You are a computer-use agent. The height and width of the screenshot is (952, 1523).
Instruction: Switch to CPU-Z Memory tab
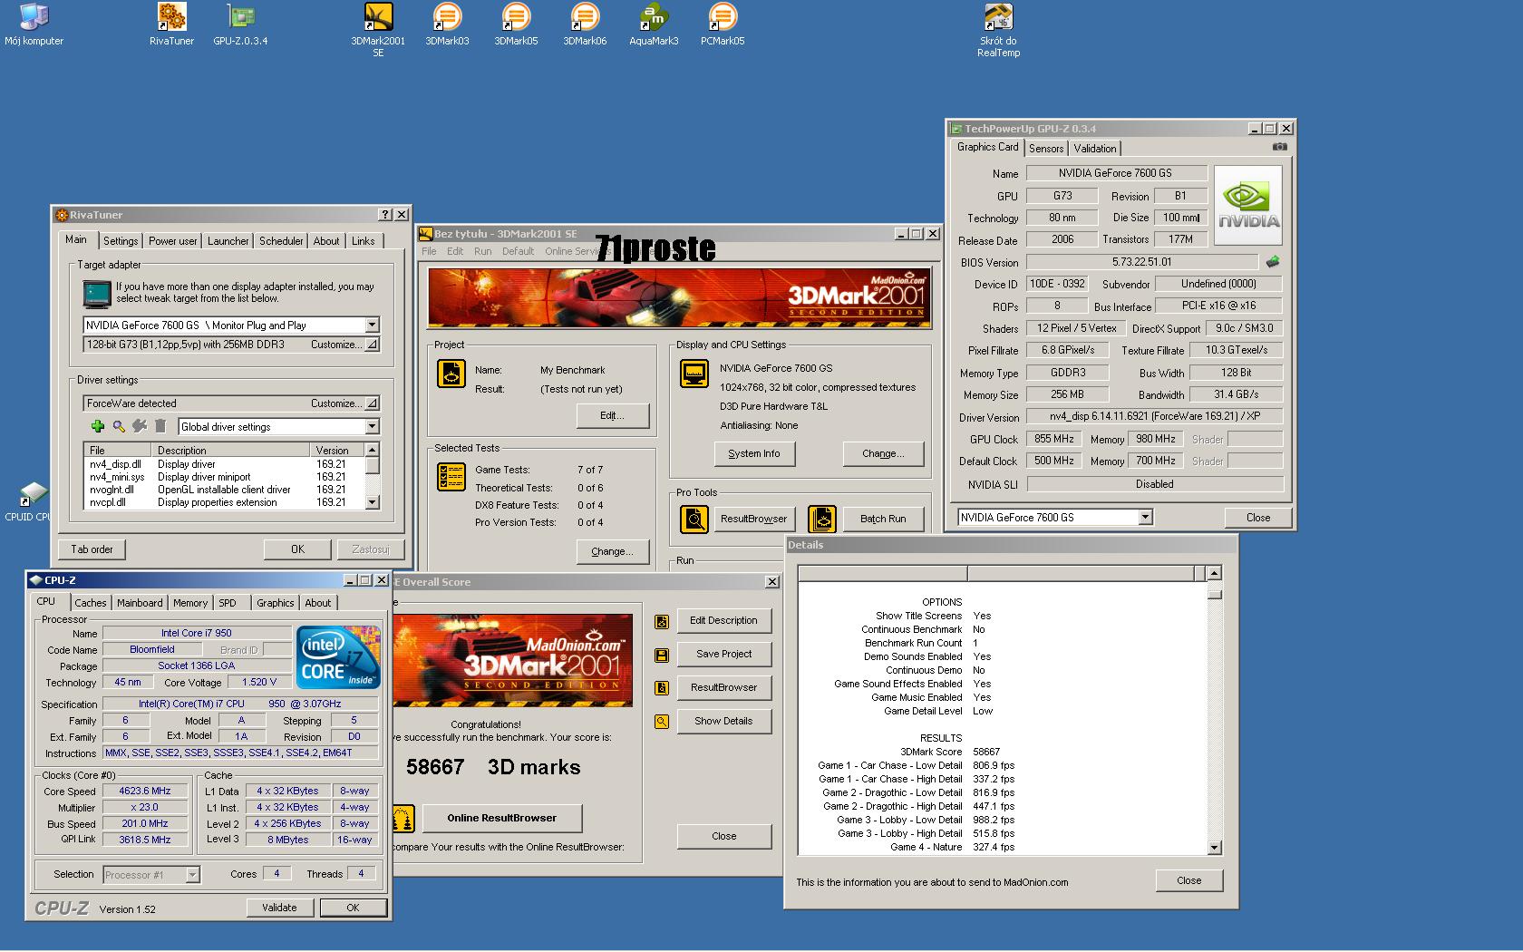click(x=190, y=603)
